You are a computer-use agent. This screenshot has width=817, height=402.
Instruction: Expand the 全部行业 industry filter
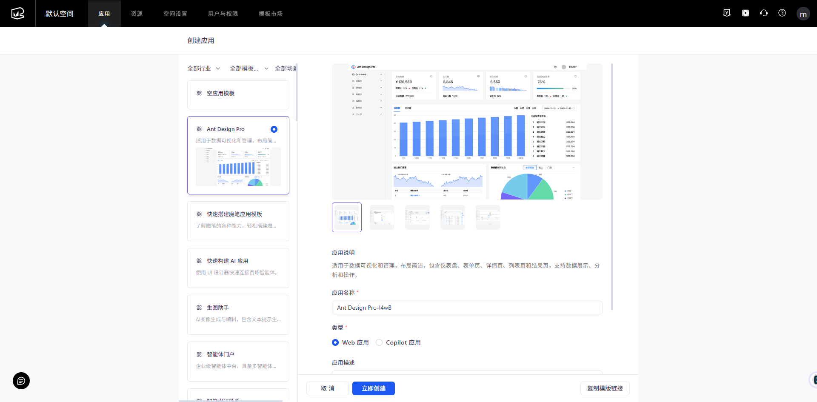pyautogui.click(x=204, y=68)
